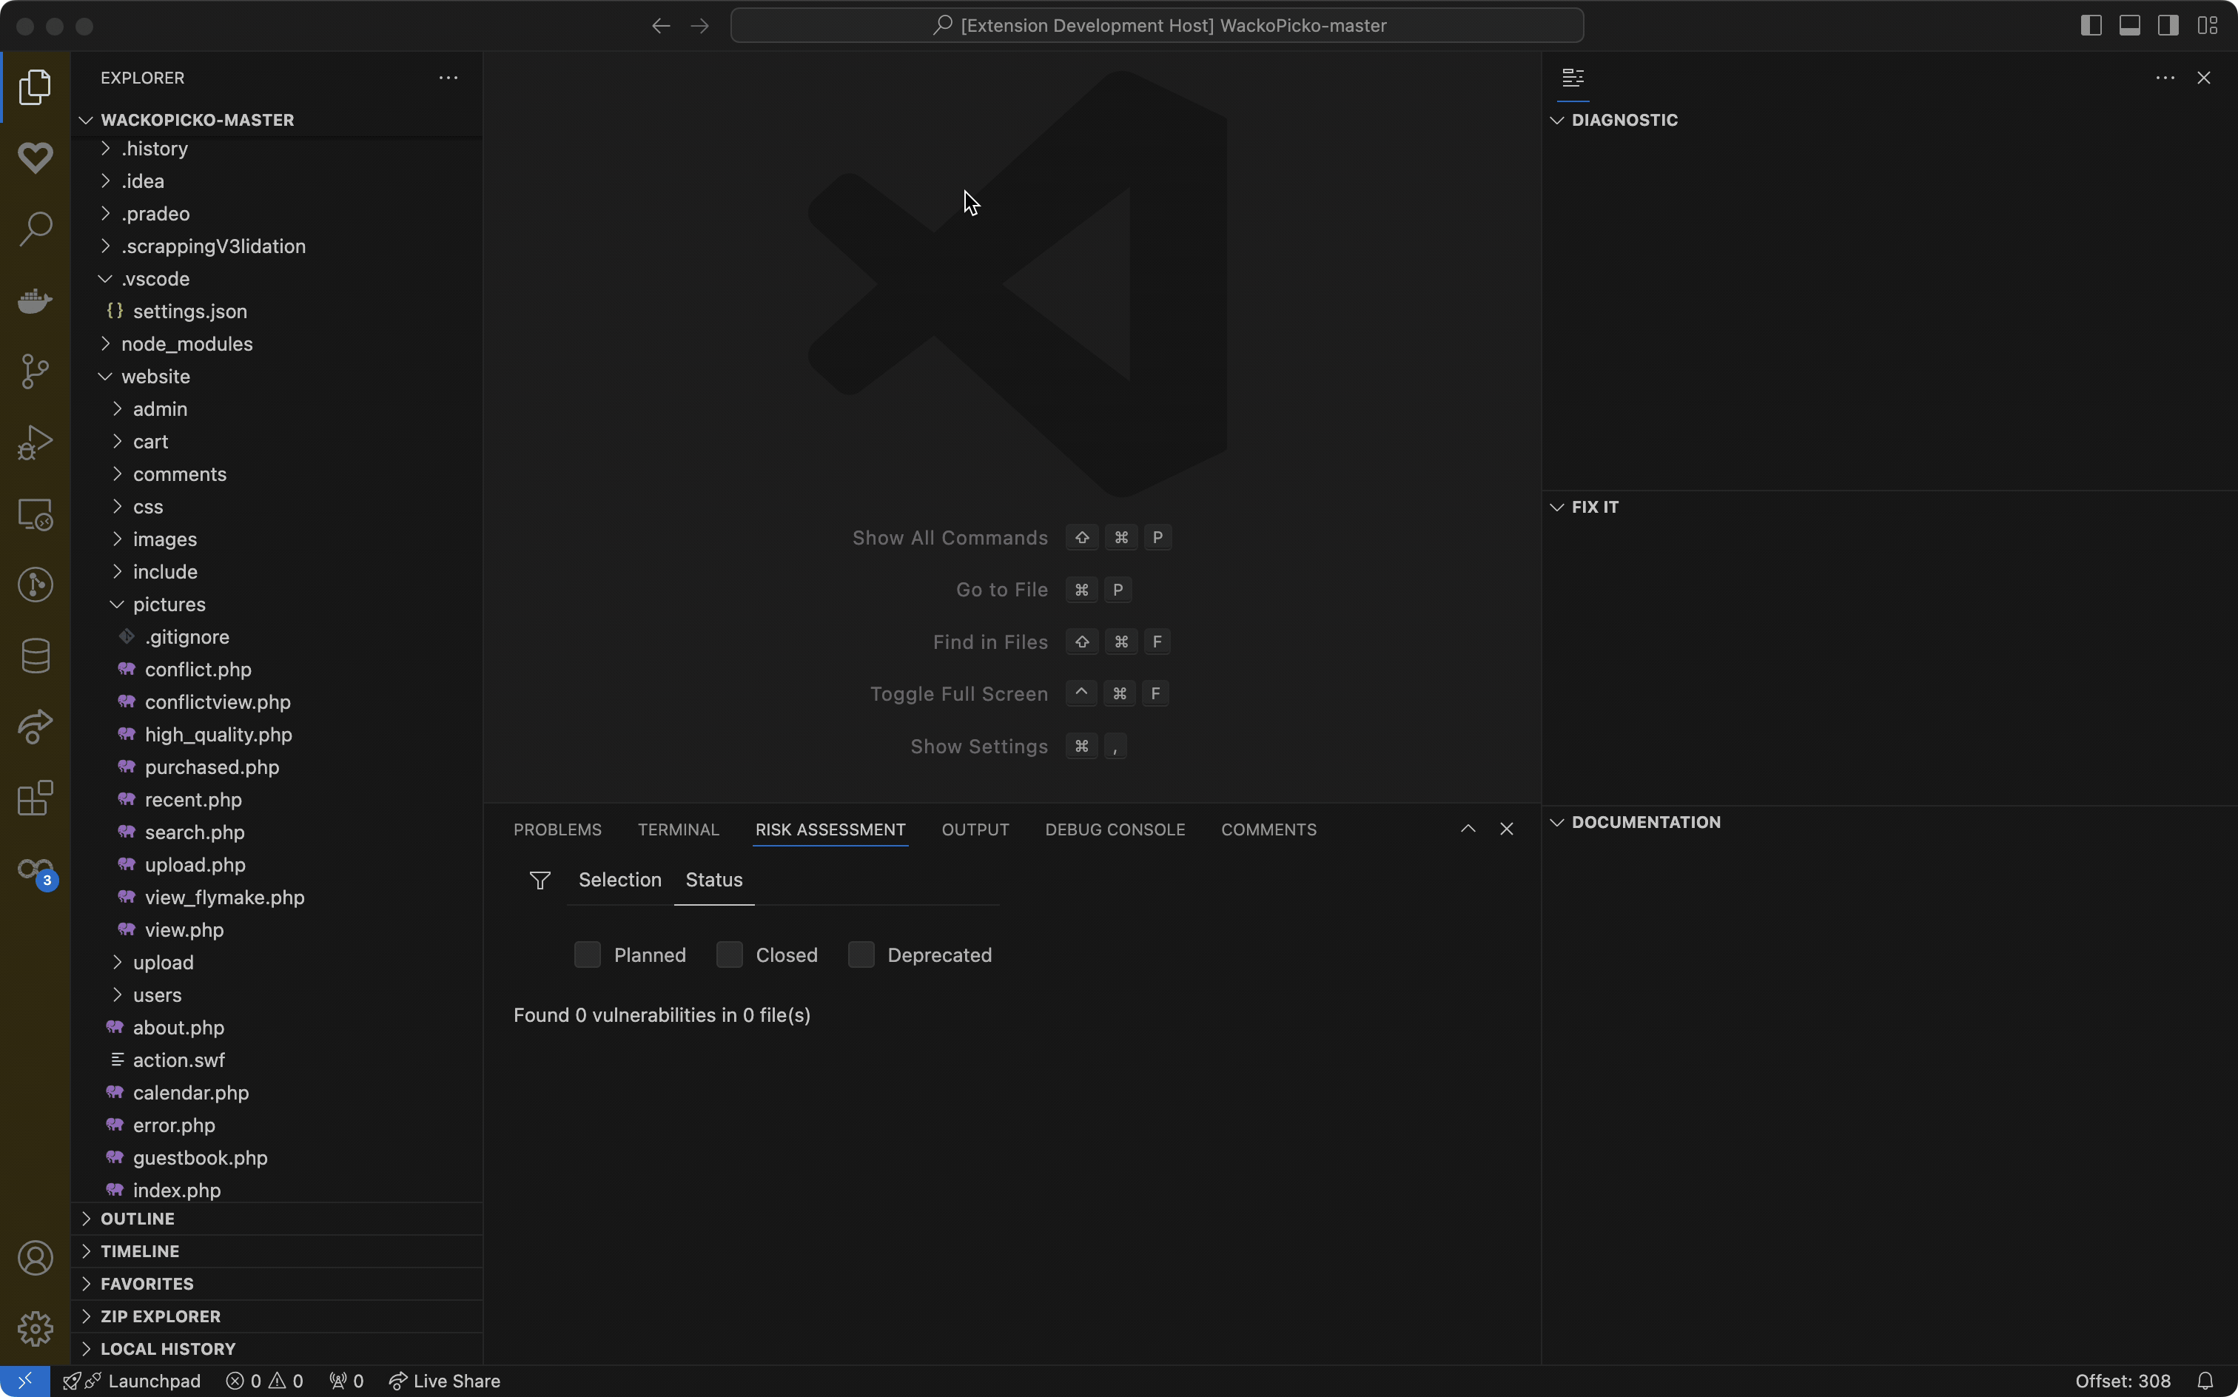Expand the OUTLINE section
The height and width of the screenshot is (1397, 2238).
click(138, 1219)
